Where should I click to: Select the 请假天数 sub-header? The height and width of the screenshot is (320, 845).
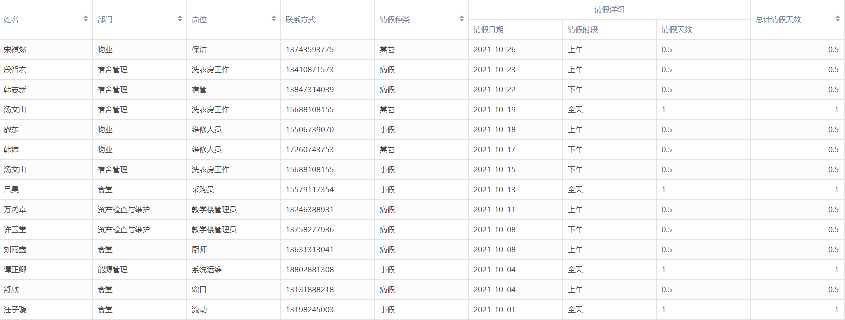(x=677, y=30)
